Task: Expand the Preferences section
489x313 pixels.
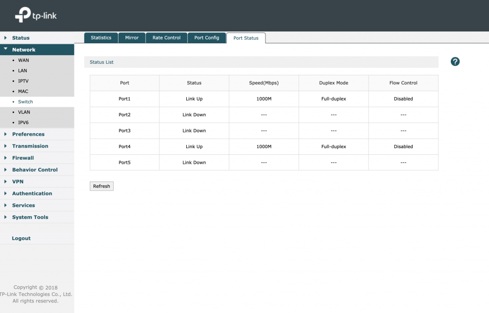Action: coord(28,134)
